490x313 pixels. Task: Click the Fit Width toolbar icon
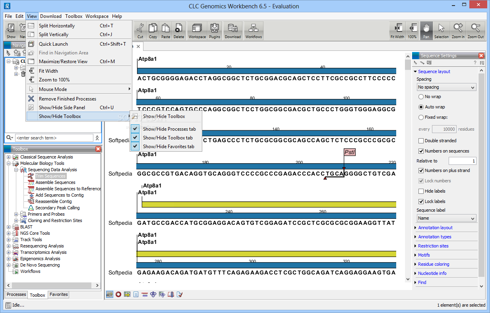[x=397, y=31]
